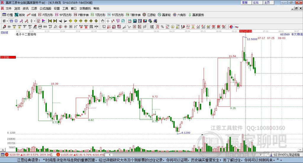Click the 长久物流 stock name
Viewport: 303px width, 163px height.
[x=297, y=34]
